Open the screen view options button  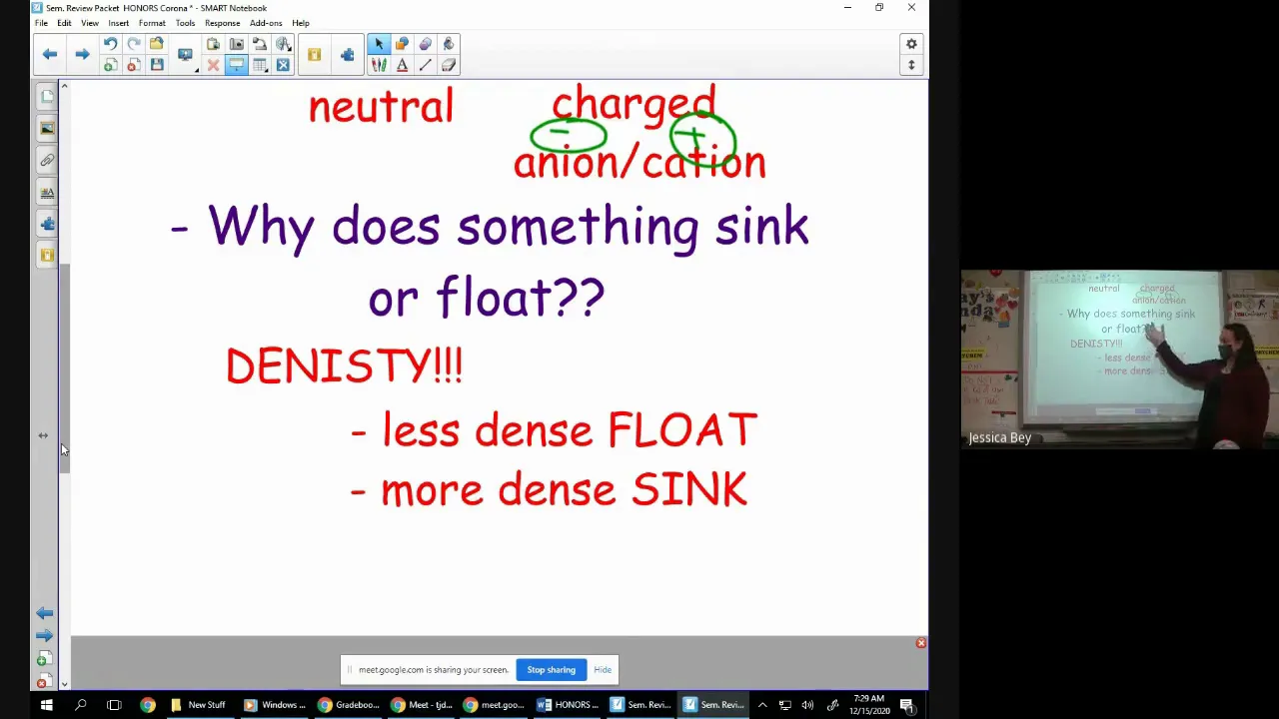(x=186, y=55)
